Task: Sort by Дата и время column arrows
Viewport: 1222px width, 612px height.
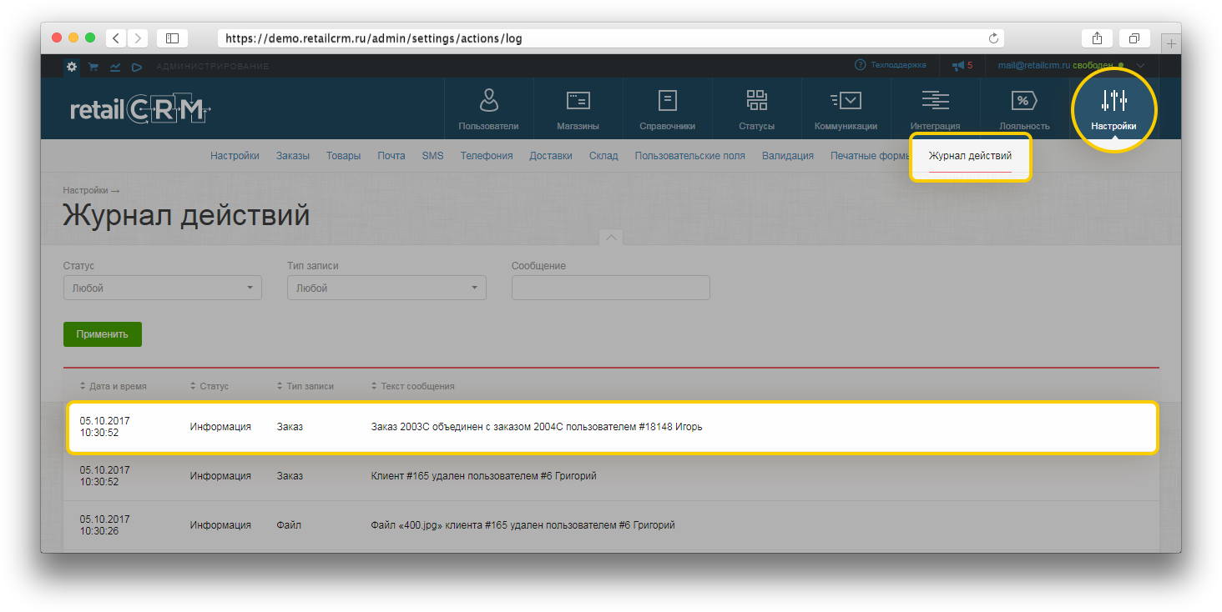Action: 83,386
